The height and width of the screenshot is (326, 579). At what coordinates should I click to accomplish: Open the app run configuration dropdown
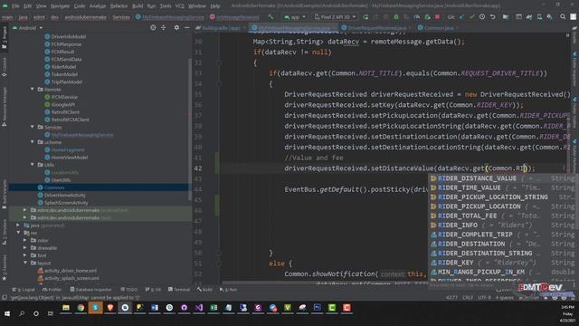295,17
